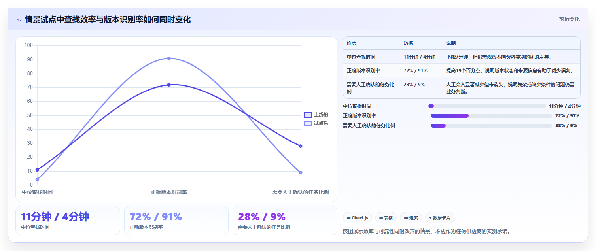Viewport: 596px width, 251px height.
Task: Click the 中位查找时间 progress bar
Action: click(487, 106)
